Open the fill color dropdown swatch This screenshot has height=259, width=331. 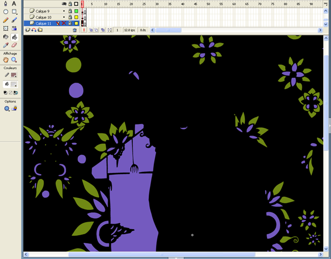coord(14,84)
